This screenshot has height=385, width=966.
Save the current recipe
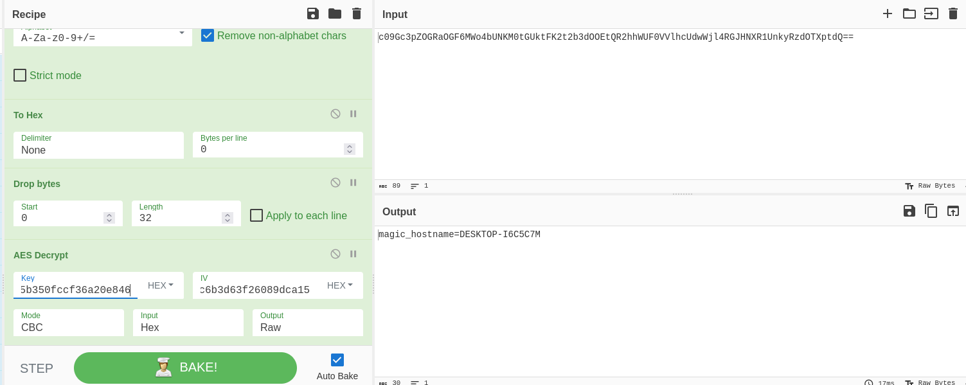point(313,13)
